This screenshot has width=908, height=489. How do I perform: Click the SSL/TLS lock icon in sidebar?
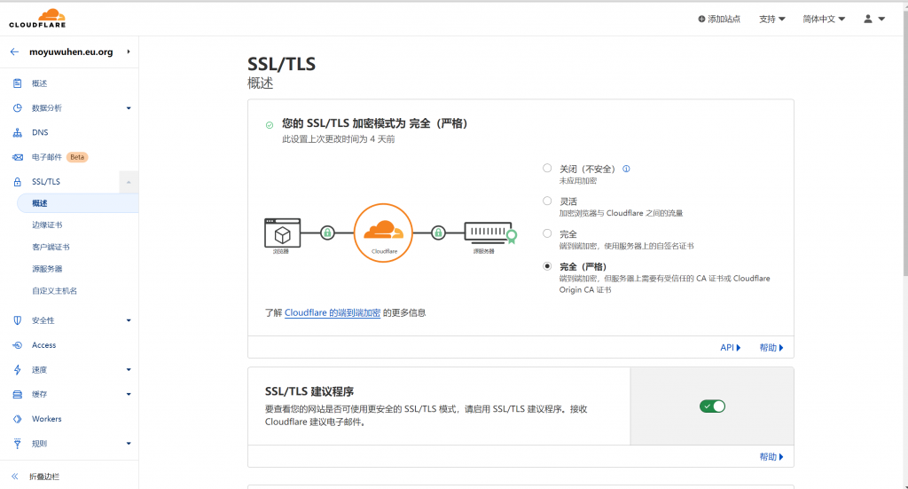pos(18,182)
